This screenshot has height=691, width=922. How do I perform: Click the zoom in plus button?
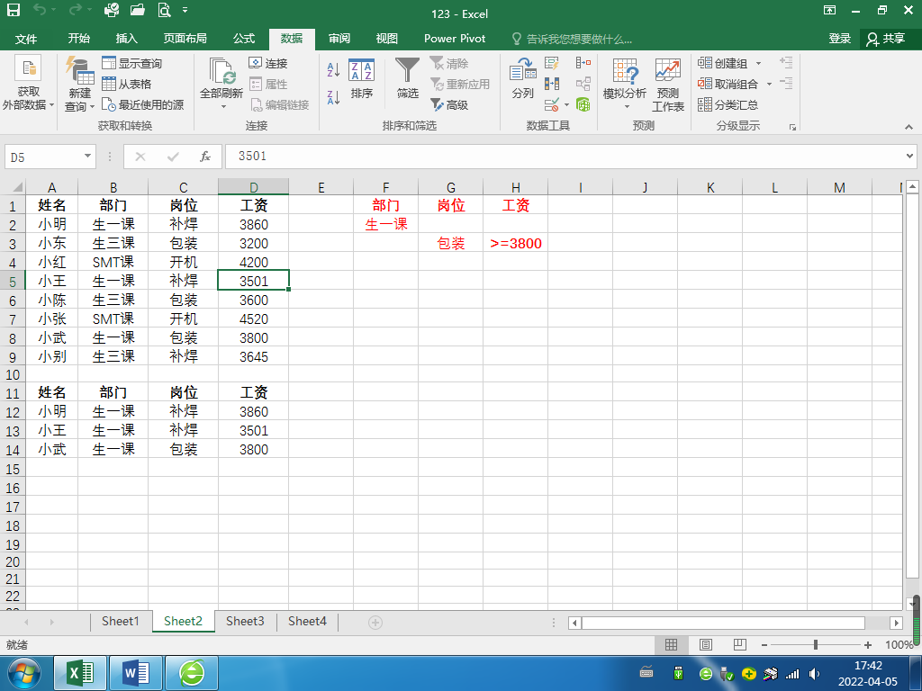coord(867,645)
